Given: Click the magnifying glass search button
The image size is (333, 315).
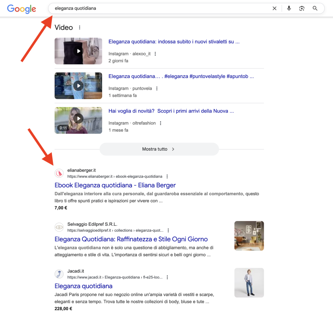Looking at the screenshot, I should click(315, 8).
